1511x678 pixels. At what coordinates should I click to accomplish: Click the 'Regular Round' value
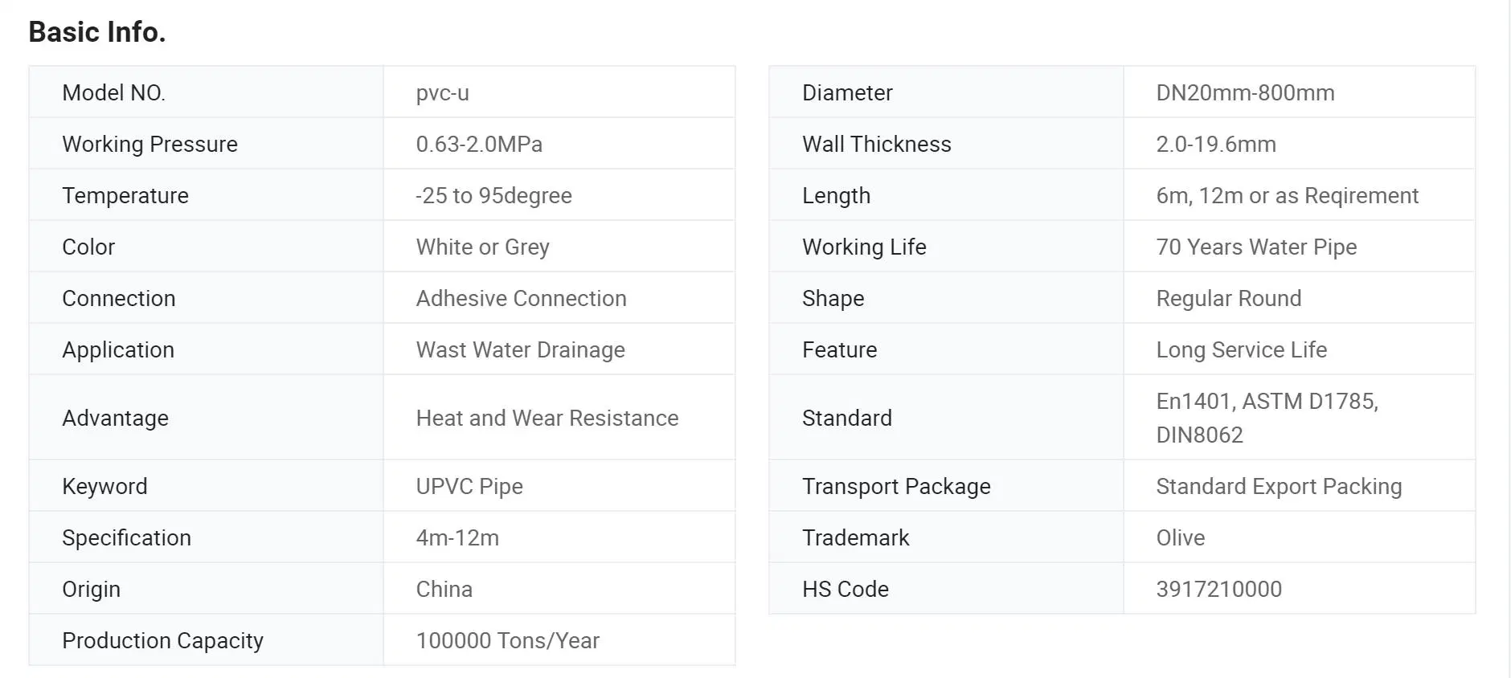pyautogui.click(x=1228, y=298)
